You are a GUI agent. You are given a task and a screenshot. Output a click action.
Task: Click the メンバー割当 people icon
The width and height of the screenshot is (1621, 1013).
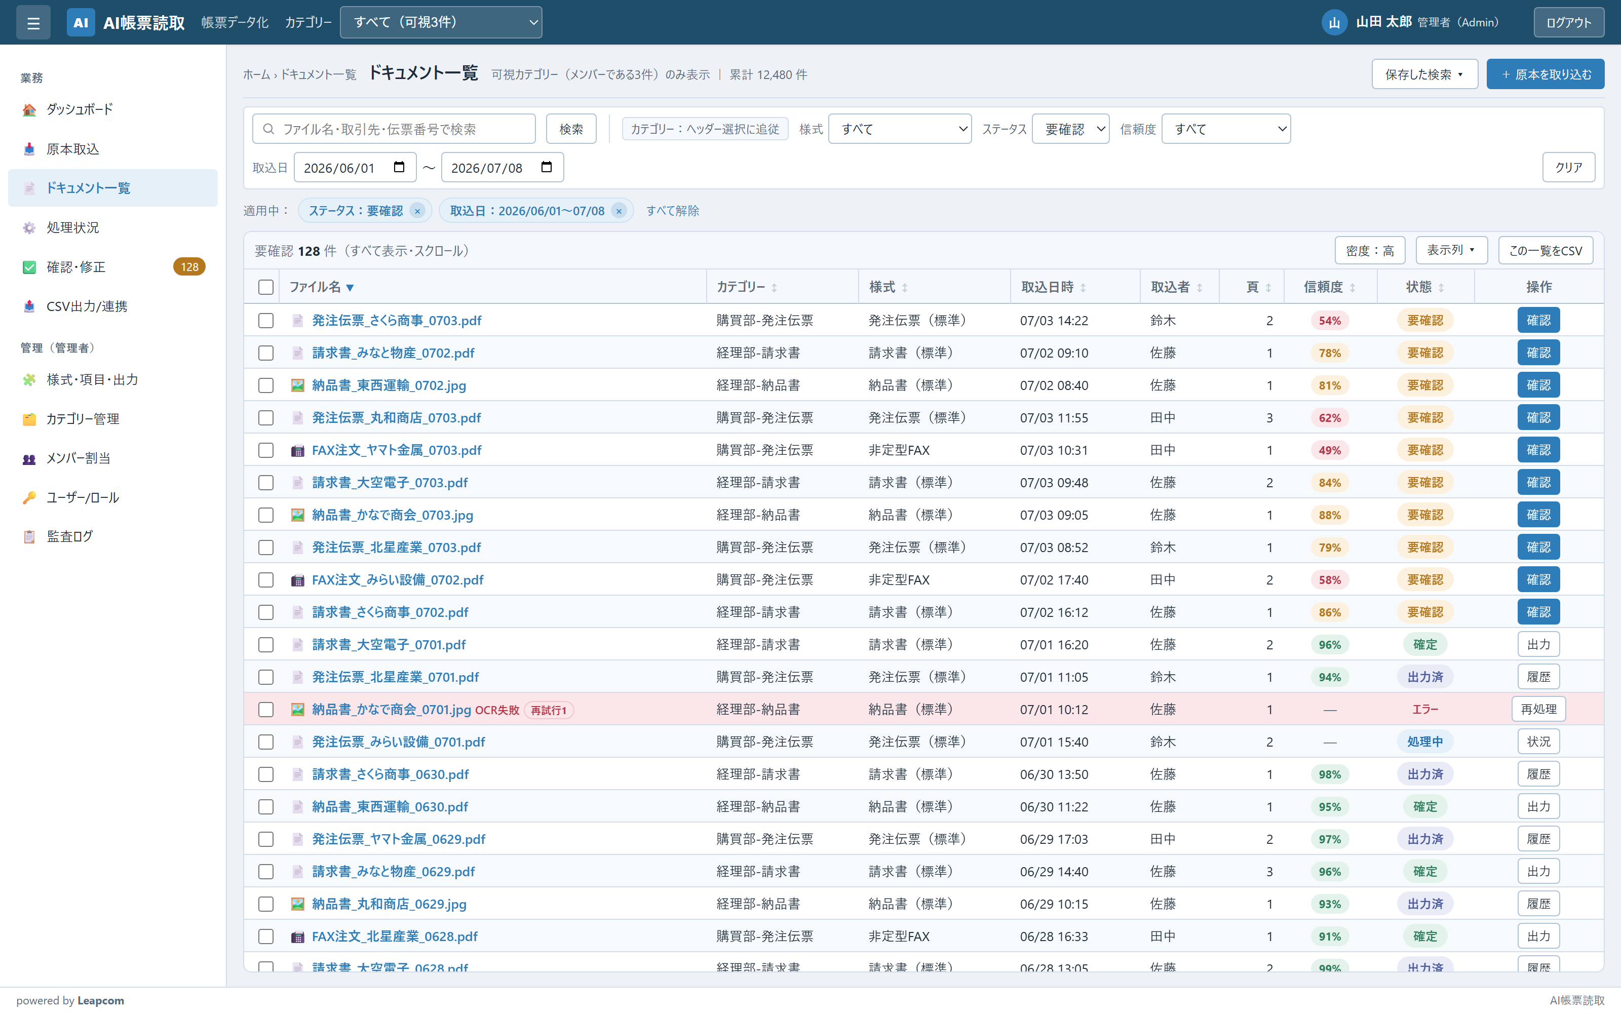click(x=29, y=458)
